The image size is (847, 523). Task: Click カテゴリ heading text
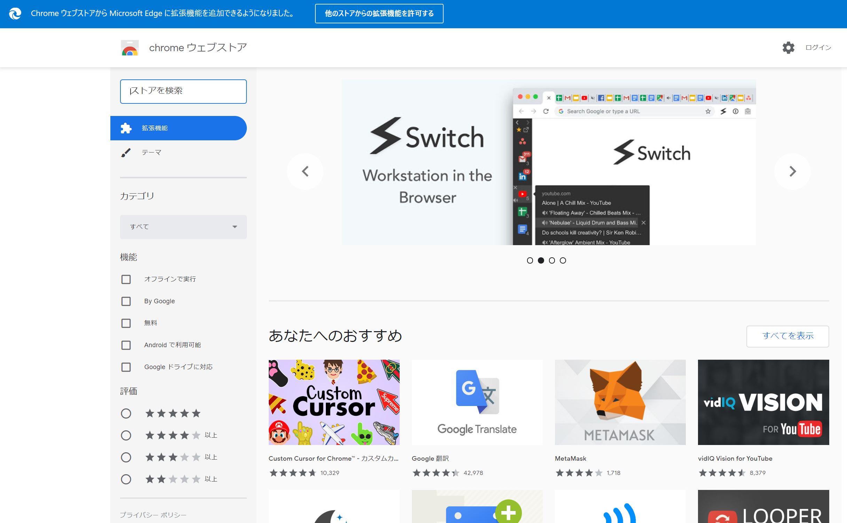click(137, 196)
